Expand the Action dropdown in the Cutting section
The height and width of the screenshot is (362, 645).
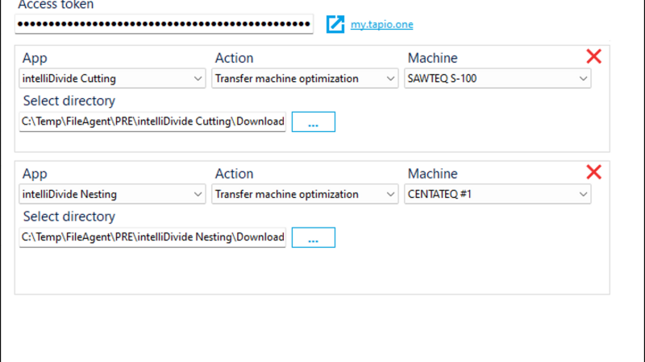point(305,78)
